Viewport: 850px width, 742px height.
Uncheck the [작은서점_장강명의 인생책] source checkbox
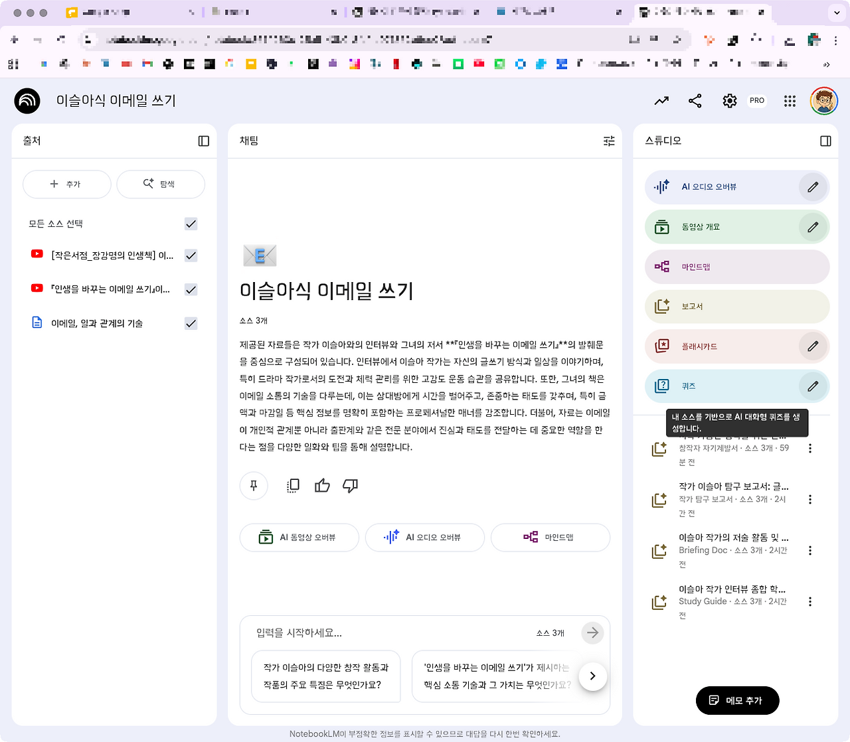(191, 256)
